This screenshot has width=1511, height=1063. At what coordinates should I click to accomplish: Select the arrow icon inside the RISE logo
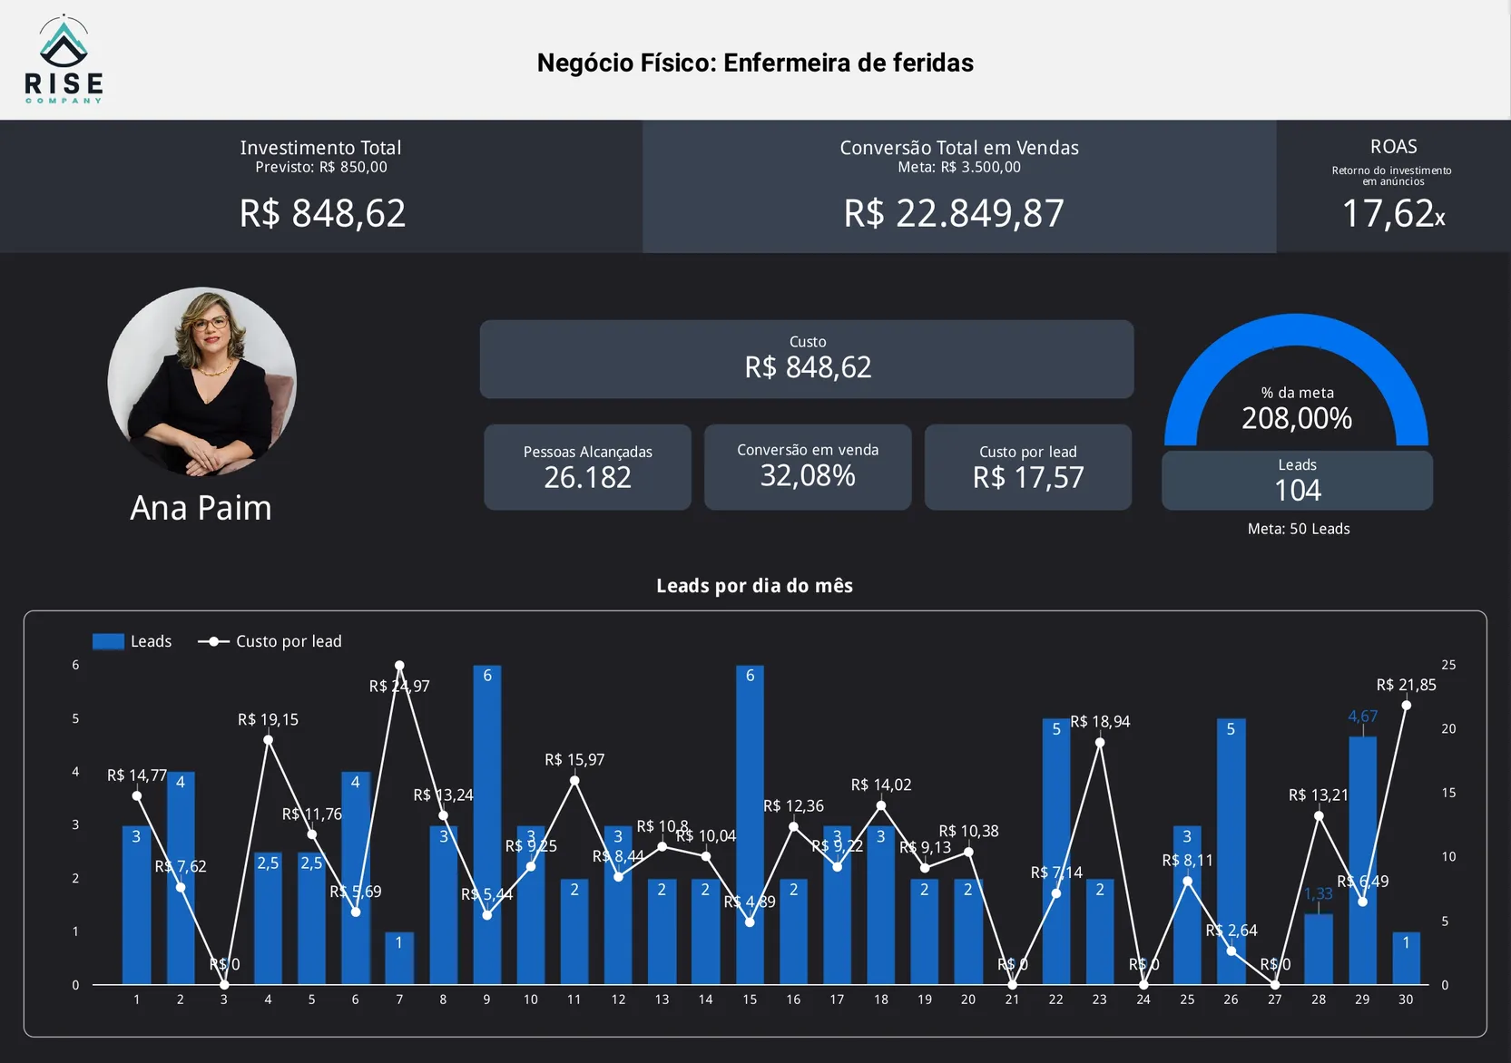pyautogui.click(x=64, y=41)
